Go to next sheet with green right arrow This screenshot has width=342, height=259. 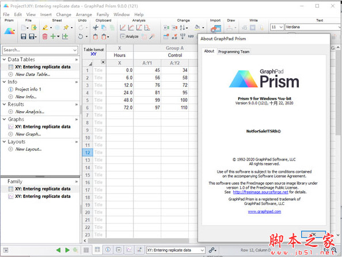[67, 250]
